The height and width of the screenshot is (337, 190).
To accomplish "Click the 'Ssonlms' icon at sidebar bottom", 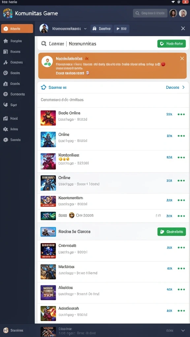I will click(x=6, y=330).
